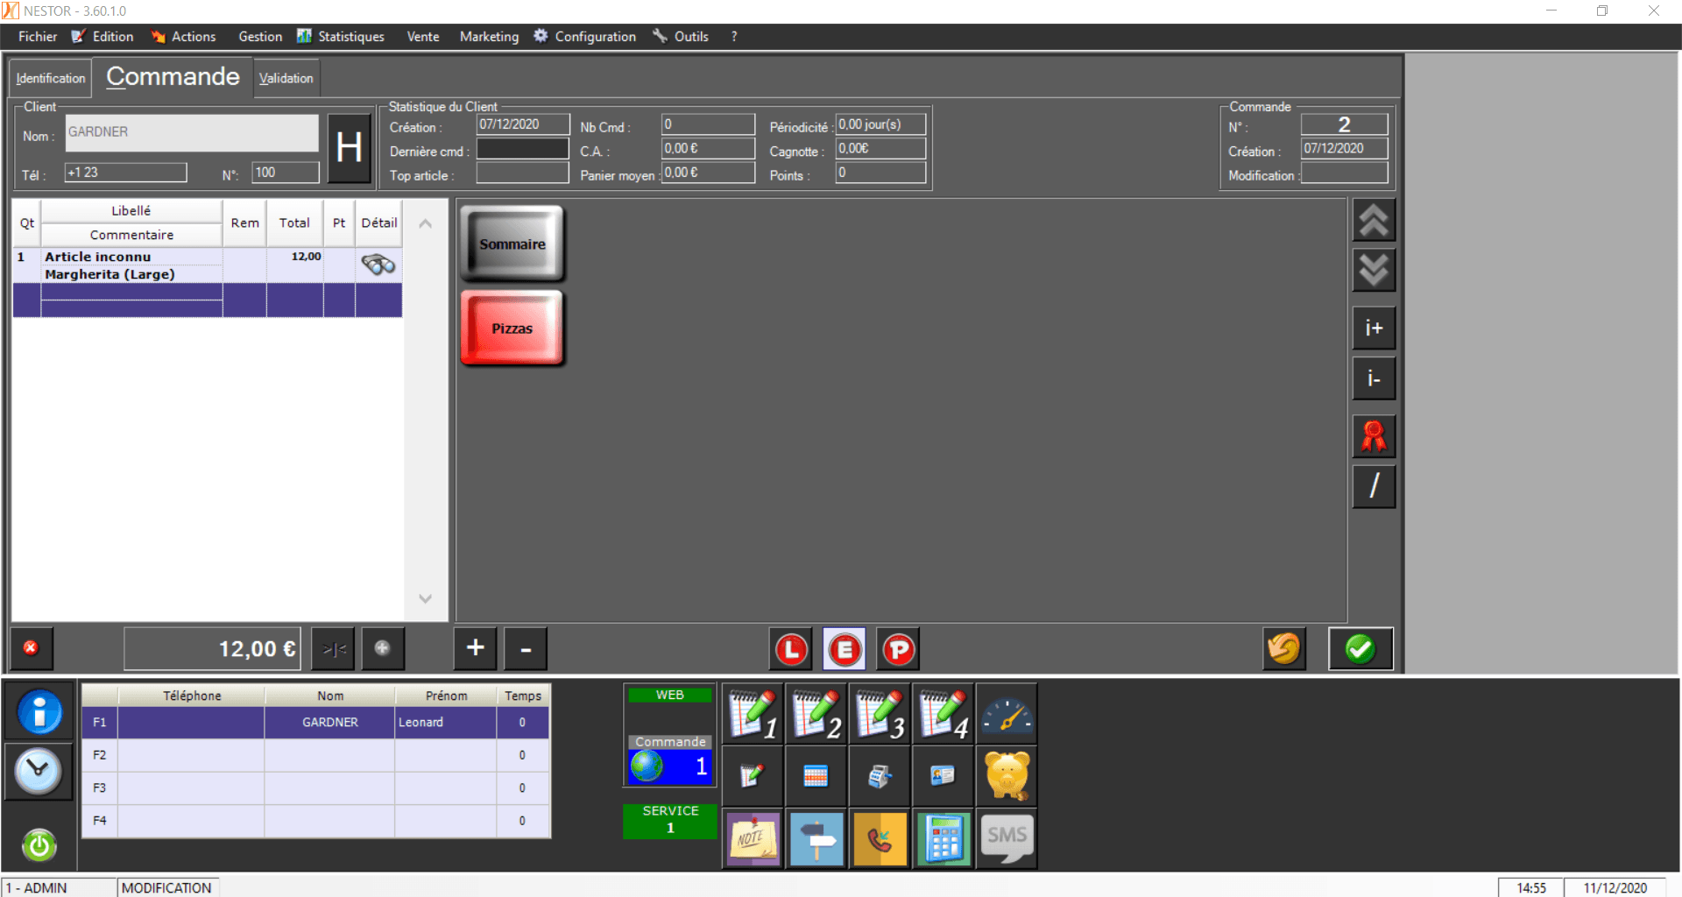
Task: Click the double chevron up button
Action: pyautogui.click(x=1374, y=221)
